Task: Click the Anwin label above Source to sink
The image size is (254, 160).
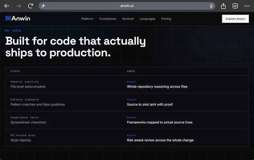Action: (131, 99)
